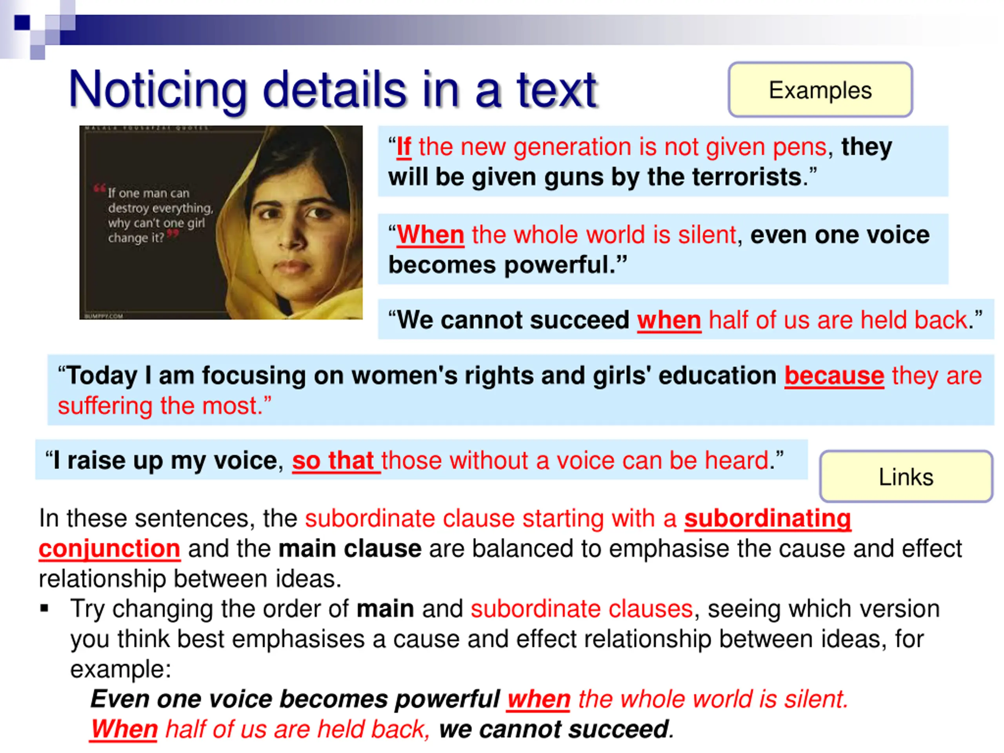This screenshot has height=753, width=1004.
Task: Click underlined 'When' in the silent world quote
Action: point(430,235)
